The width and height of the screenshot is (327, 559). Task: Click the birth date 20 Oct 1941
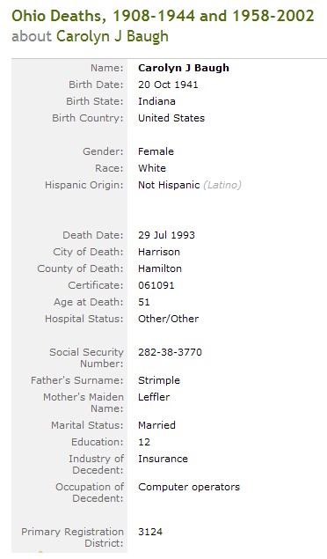168,85
